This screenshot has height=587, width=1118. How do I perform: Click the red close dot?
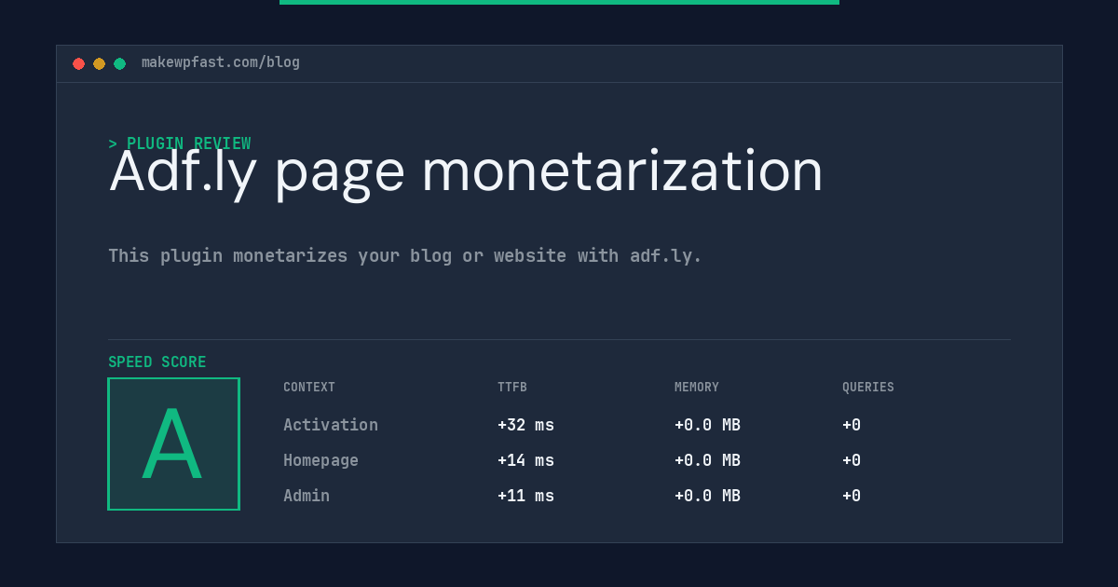coord(78,63)
